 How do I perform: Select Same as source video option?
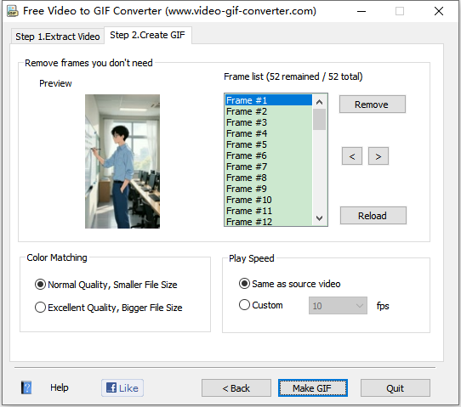[289, 284]
